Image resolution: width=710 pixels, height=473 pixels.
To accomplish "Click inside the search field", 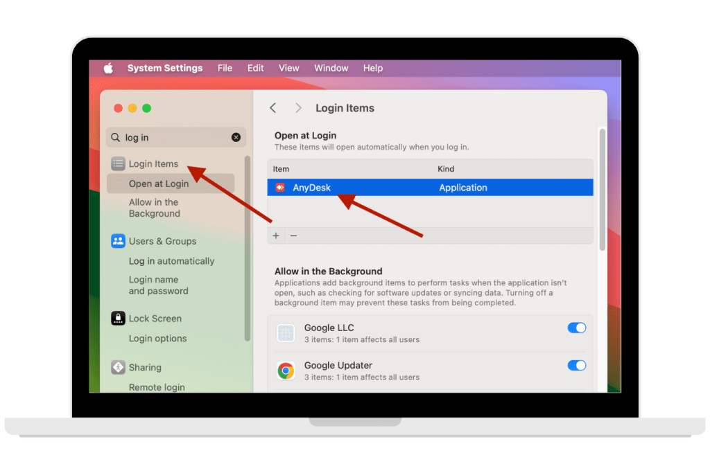I will 159,137.
